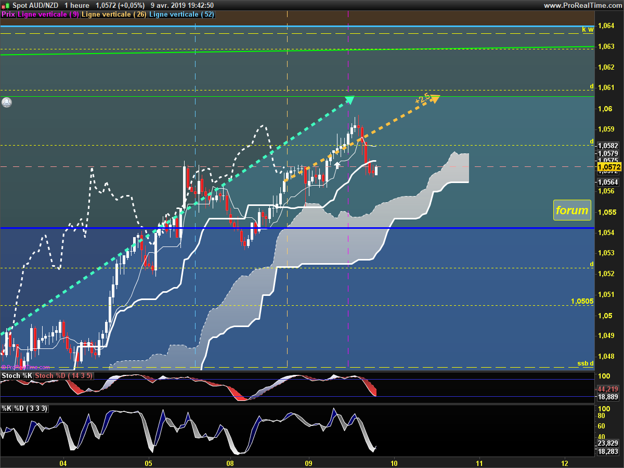
Task: Click the 'ssb d' level label
Action: (x=586, y=363)
